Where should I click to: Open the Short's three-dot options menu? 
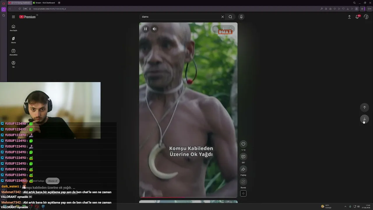[223, 29]
